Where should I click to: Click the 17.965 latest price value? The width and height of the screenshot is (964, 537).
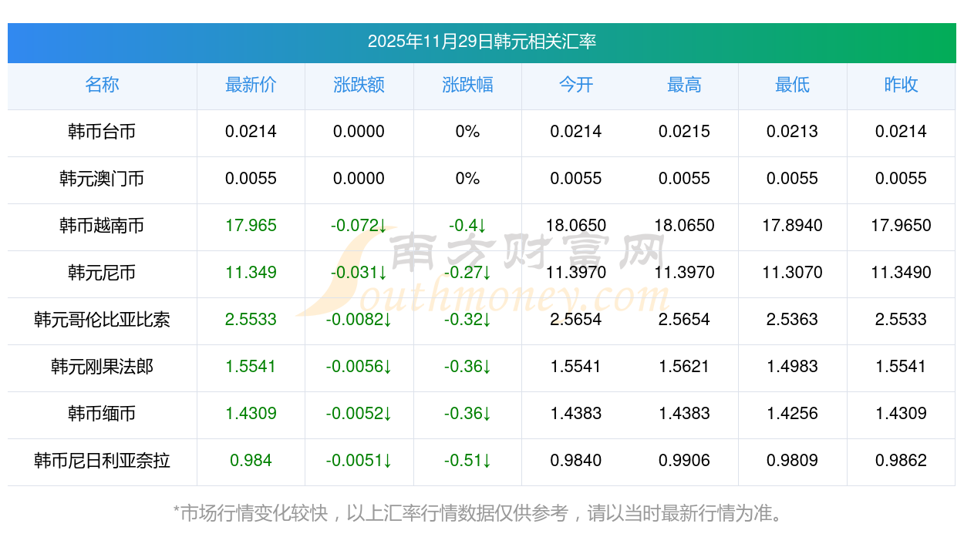(x=251, y=226)
